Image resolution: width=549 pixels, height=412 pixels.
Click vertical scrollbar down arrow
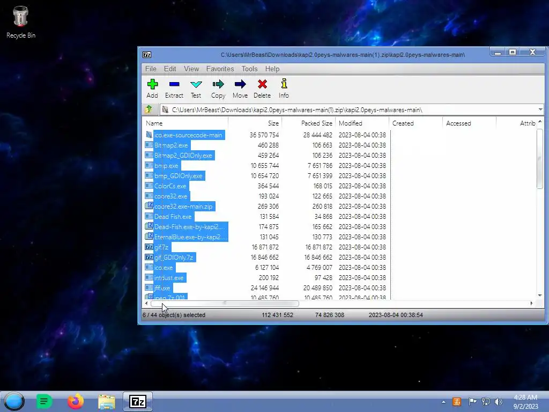(x=539, y=296)
